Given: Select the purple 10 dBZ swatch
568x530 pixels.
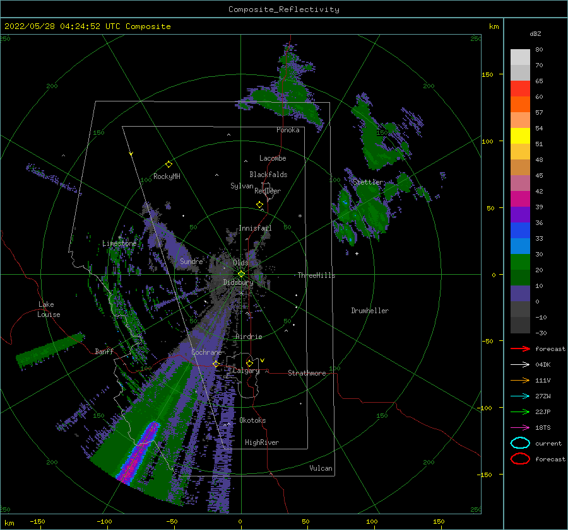Looking at the screenshot, I should 520,293.
